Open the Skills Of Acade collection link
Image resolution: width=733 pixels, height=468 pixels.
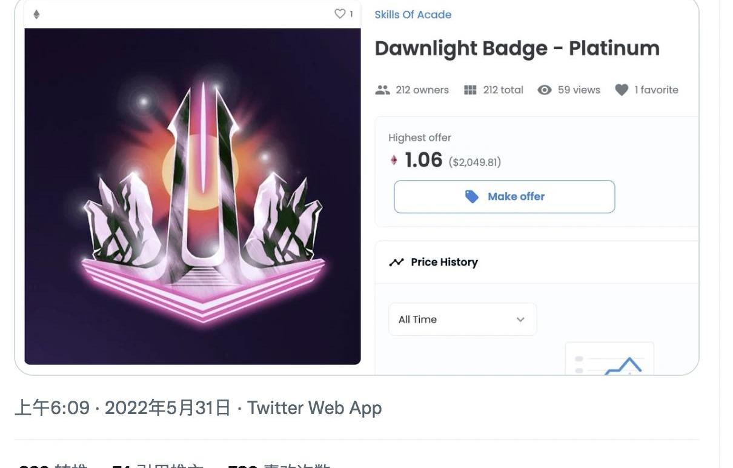pos(413,15)
